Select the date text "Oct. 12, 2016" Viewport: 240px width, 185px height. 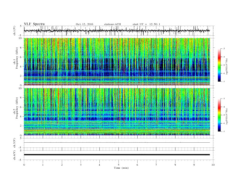coord(85,24)
